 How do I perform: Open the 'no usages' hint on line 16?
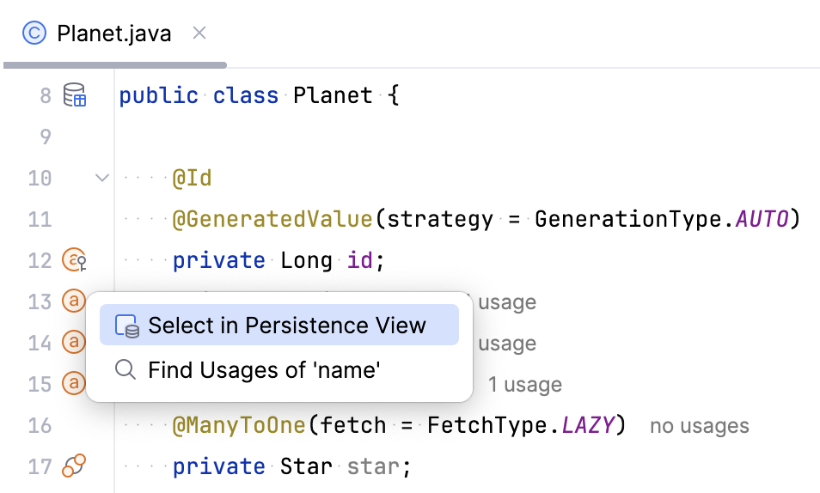coord(699,426)
